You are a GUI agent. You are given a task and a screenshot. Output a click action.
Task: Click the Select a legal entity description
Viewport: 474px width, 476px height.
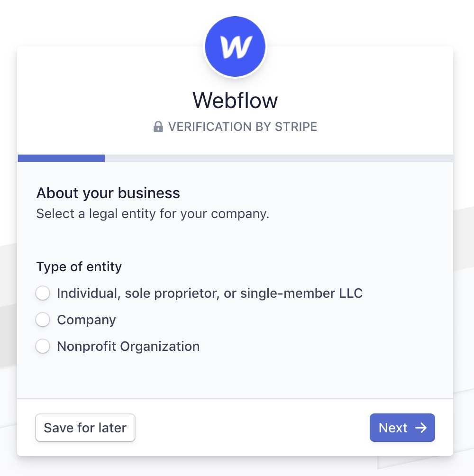[x=153, y=214]
